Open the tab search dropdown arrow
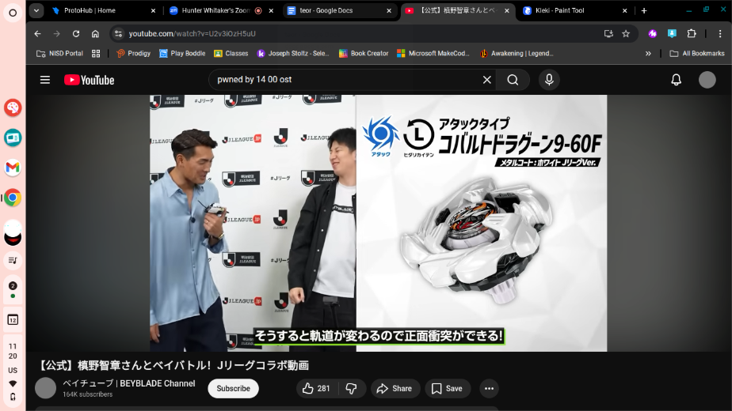 click(x=36, y=10)
